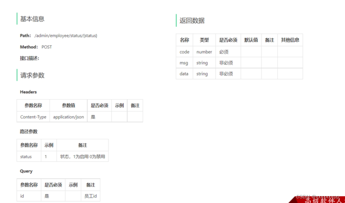Click the '名称' column header
The image size is (345, 203).
184,40
